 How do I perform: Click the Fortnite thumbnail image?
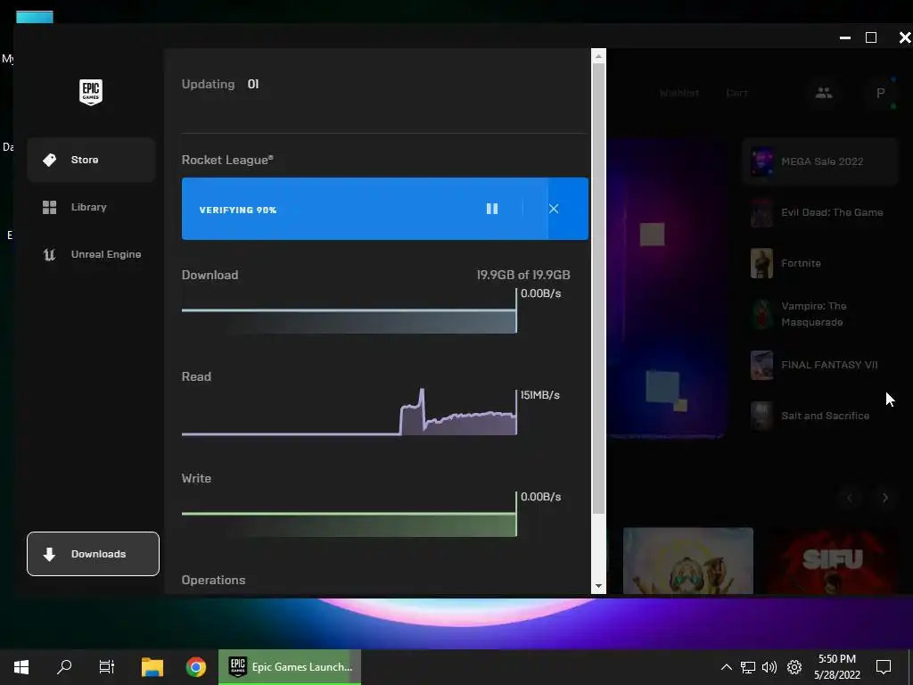coord(761,263)
